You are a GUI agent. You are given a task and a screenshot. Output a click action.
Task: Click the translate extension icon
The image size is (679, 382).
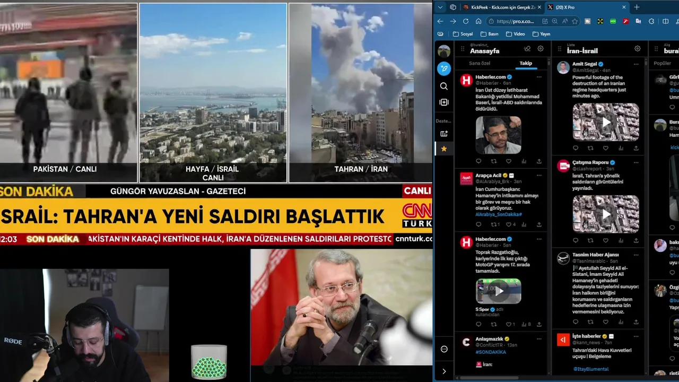639,21
